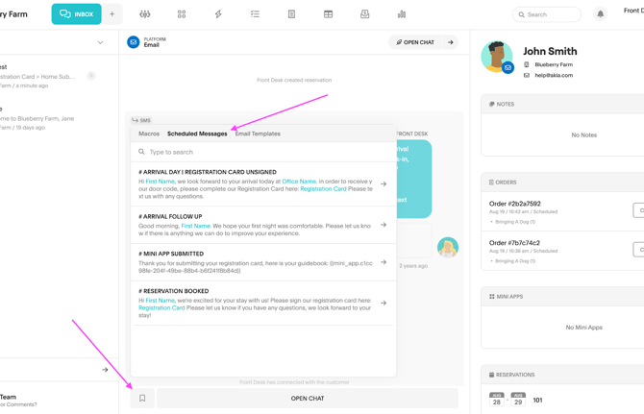
Task: Open the inbox tray icon in toolbar
Action: tap(364, 14)
